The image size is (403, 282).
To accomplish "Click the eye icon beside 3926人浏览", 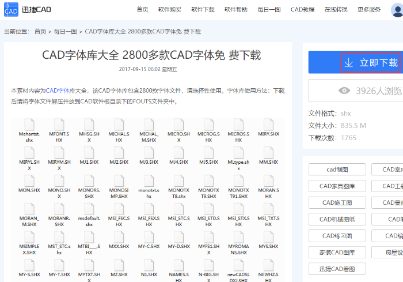I will [x=344, y=91].
